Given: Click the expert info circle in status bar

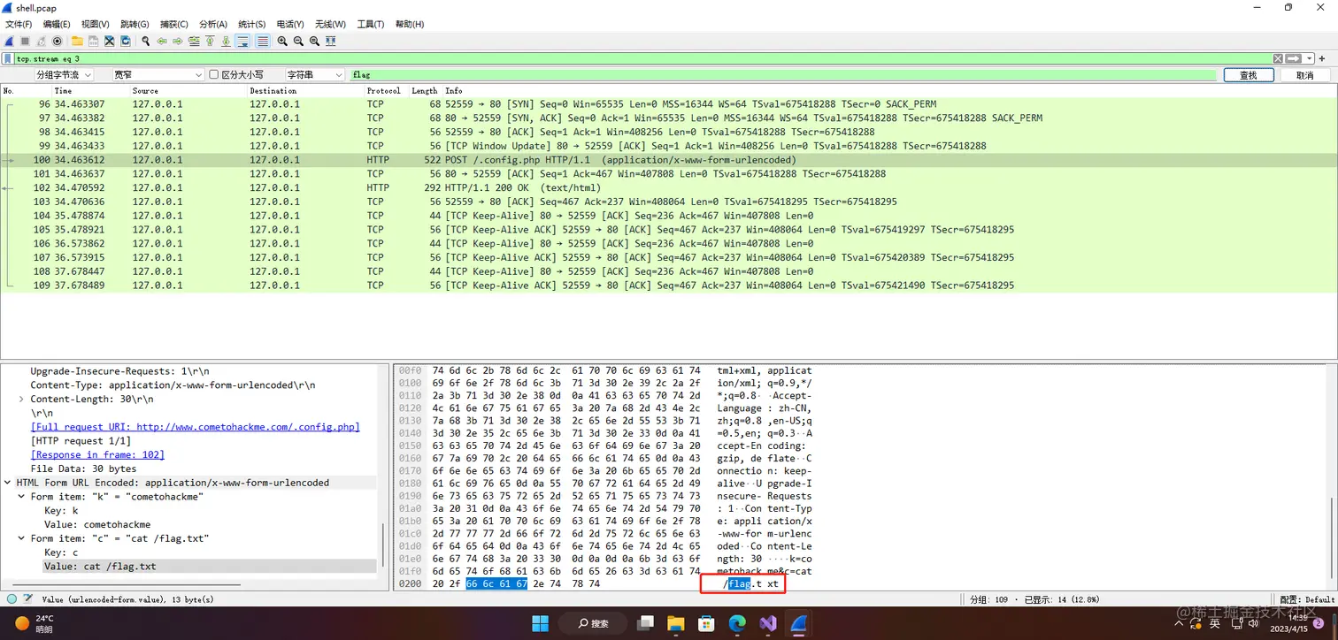Looking at the screenshot, I should [x=12, y=598].
